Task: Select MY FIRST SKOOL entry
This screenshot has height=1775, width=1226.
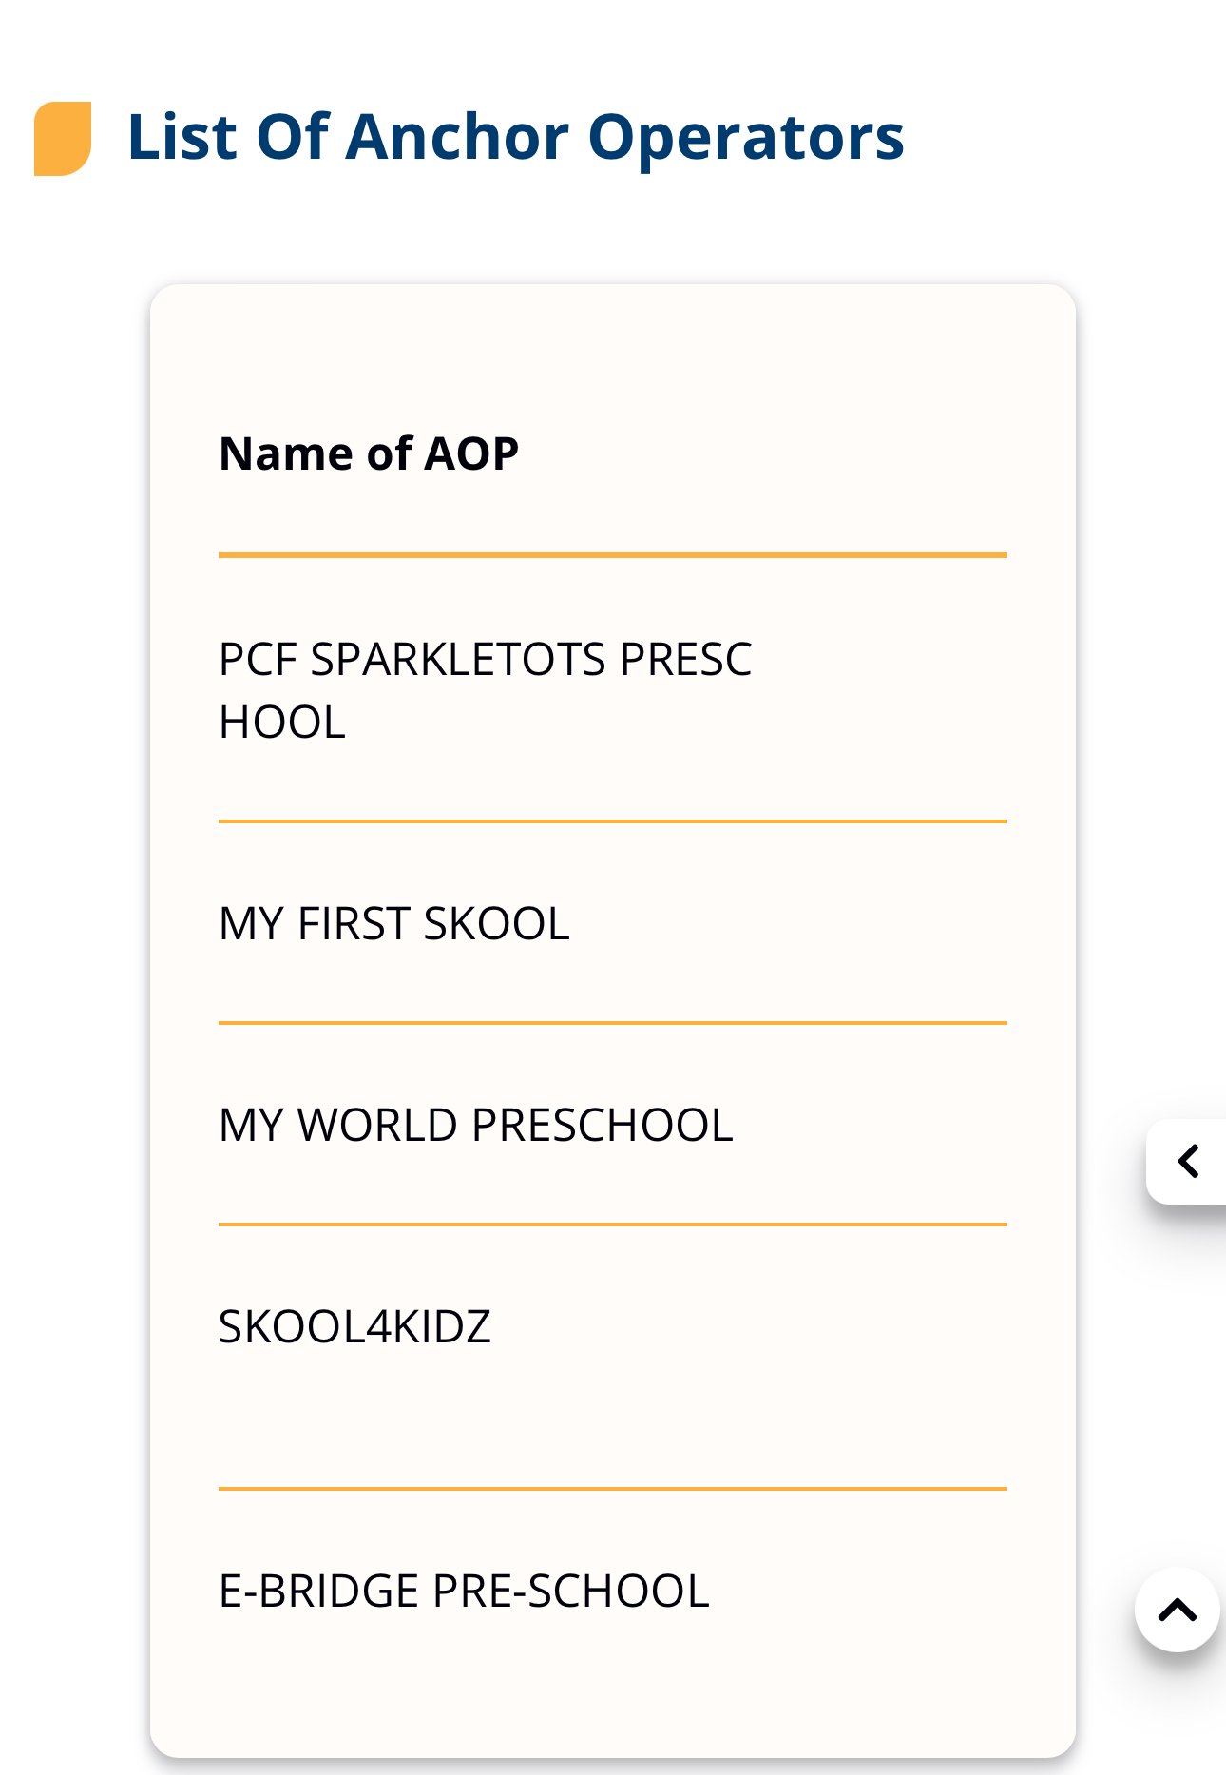Action: pos(612,923)
